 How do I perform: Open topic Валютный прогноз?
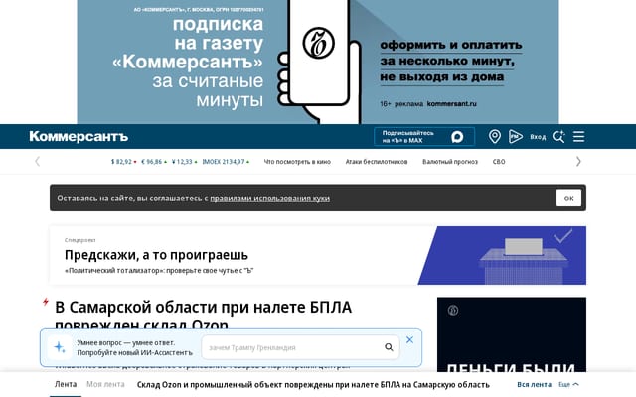450,162
